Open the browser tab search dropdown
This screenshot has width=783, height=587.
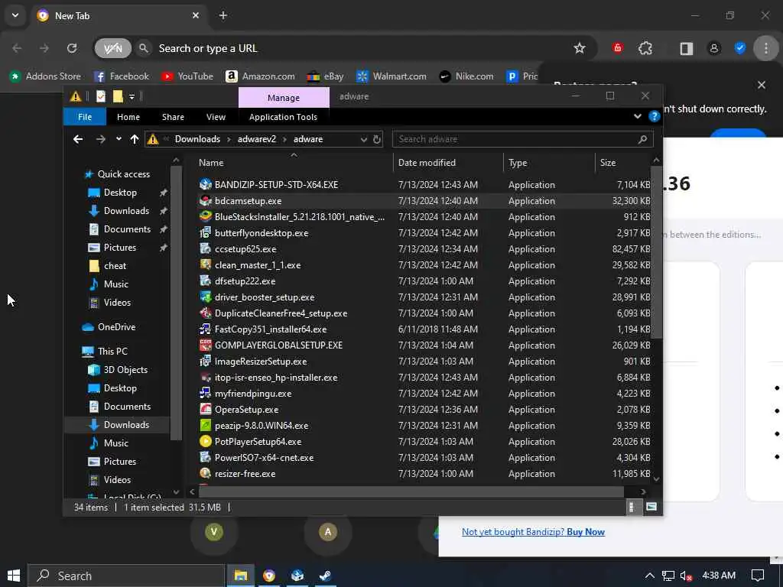[15, 15]
